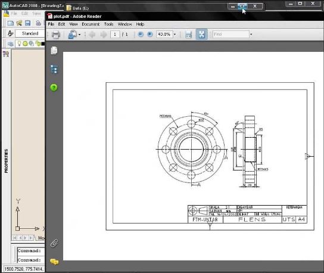Open the Attachments paperclip panel
Screen dimensions: 324x273
click(x=54, y=243)
